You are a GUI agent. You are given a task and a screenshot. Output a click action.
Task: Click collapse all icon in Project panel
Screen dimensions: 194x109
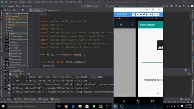18,10
